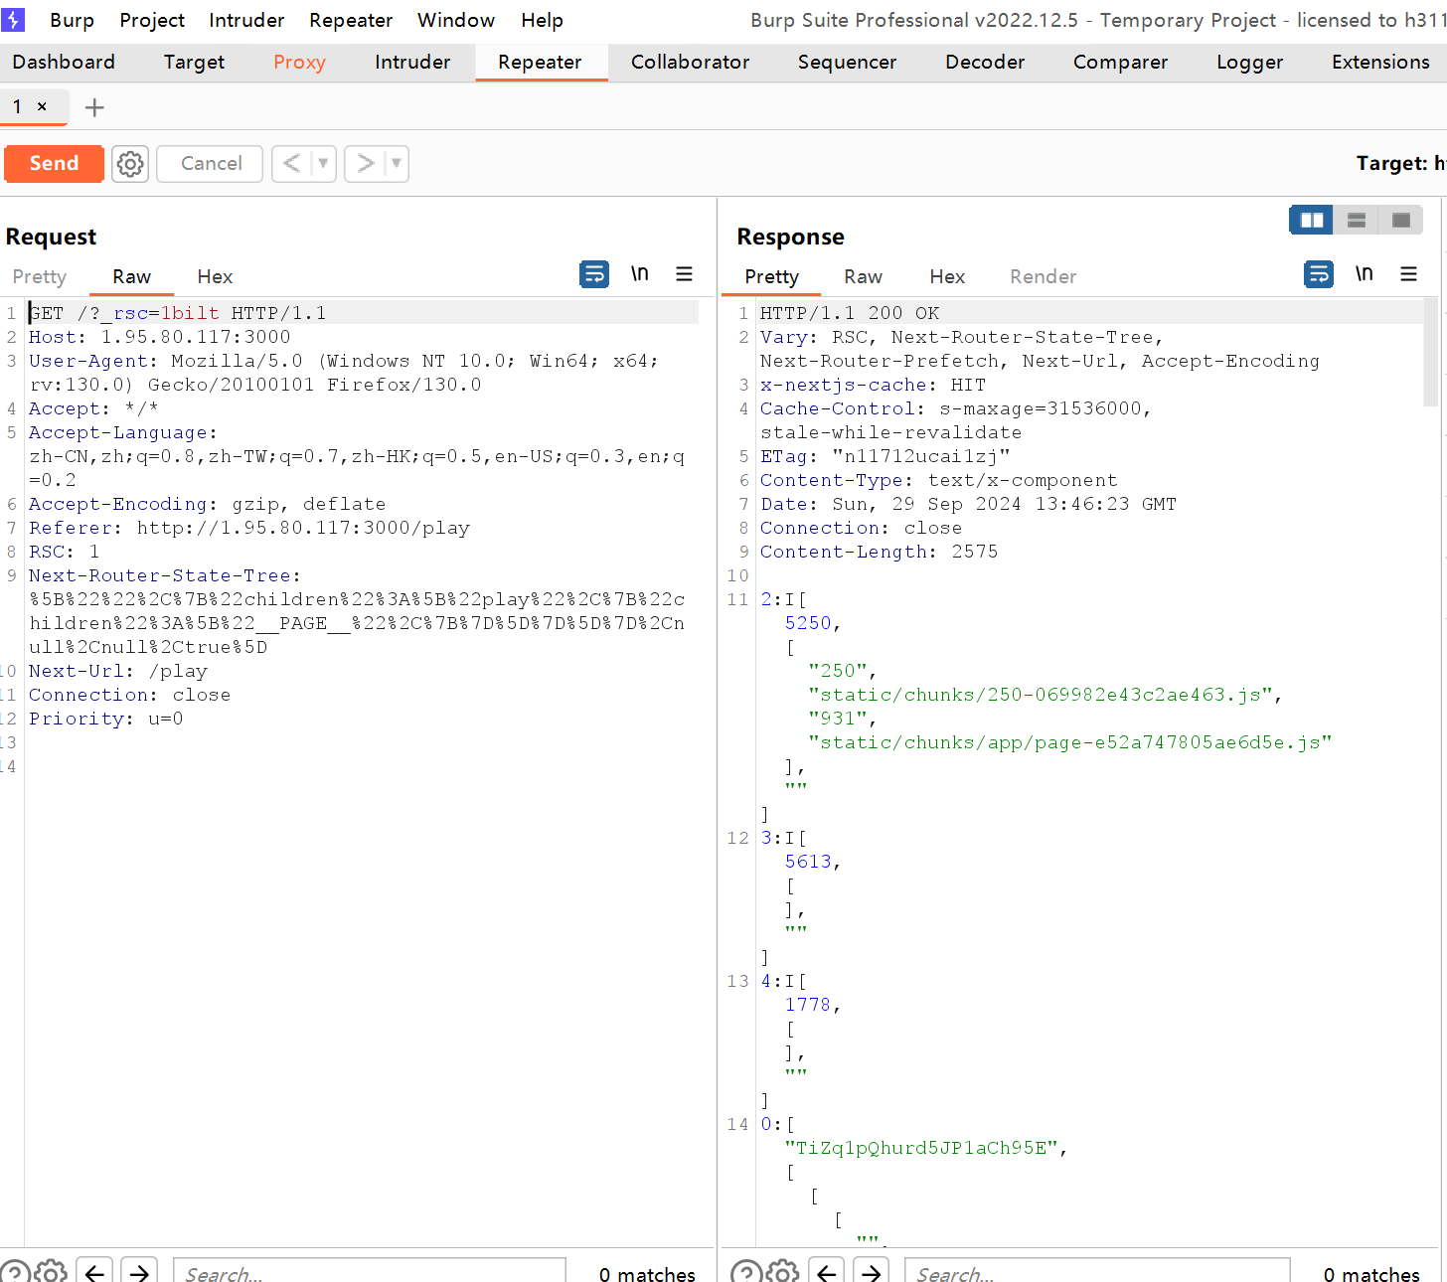Image resolution: width=1447 pixels, height=1282 pixels.
Task: Toggle word wrap in the Response panel
Action: coord(1319,274)
